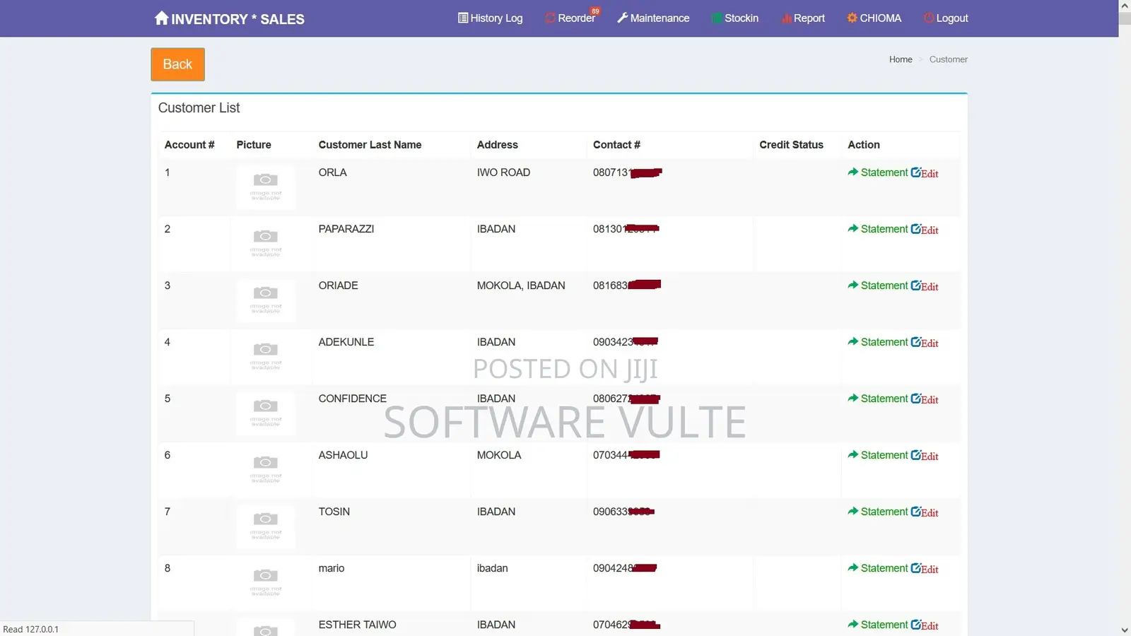Open Statement for customer TOSIN

point(878,512)
